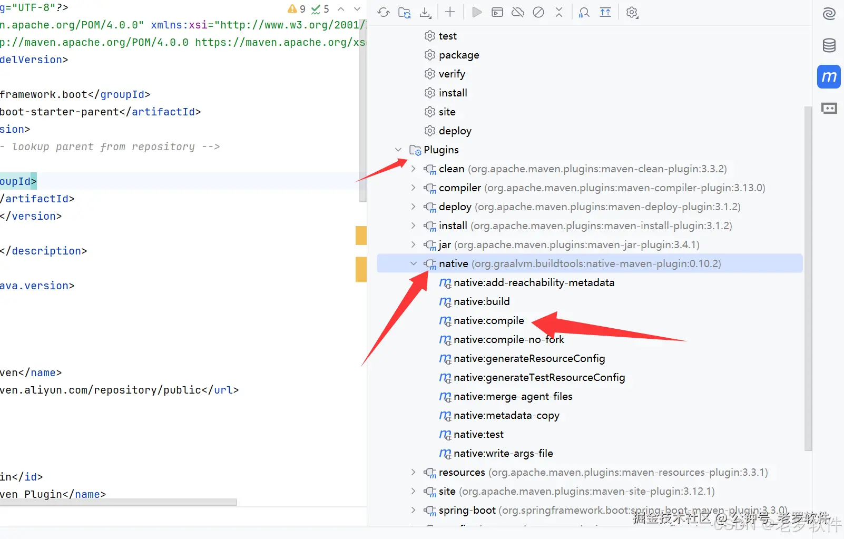844x539 pixels.
Task: Select the verify lifecycle phase
Action: click(445, 74)
